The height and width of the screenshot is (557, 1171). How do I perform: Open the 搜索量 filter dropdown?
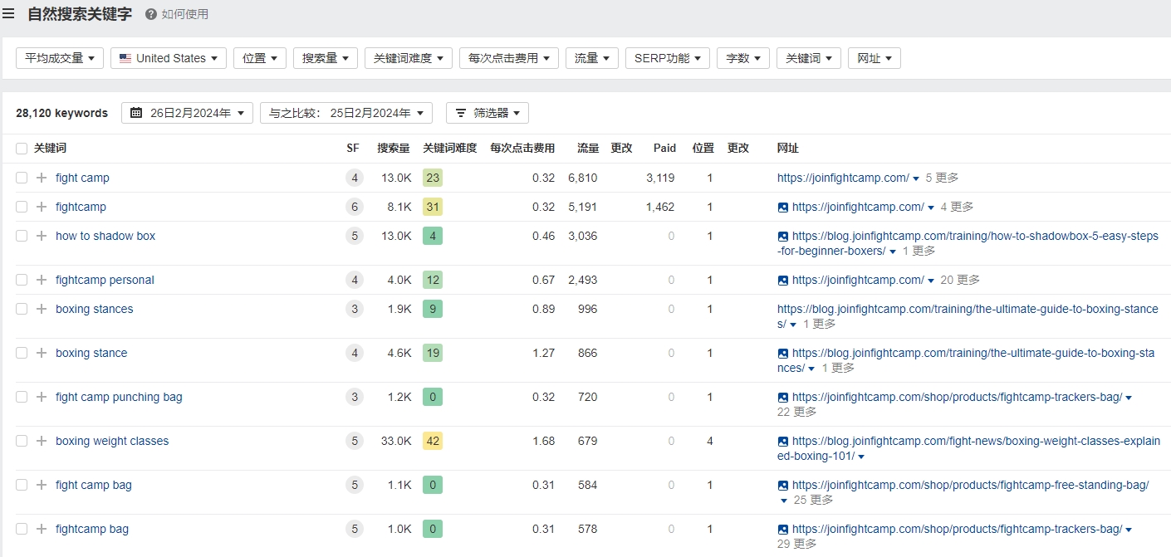326,58
